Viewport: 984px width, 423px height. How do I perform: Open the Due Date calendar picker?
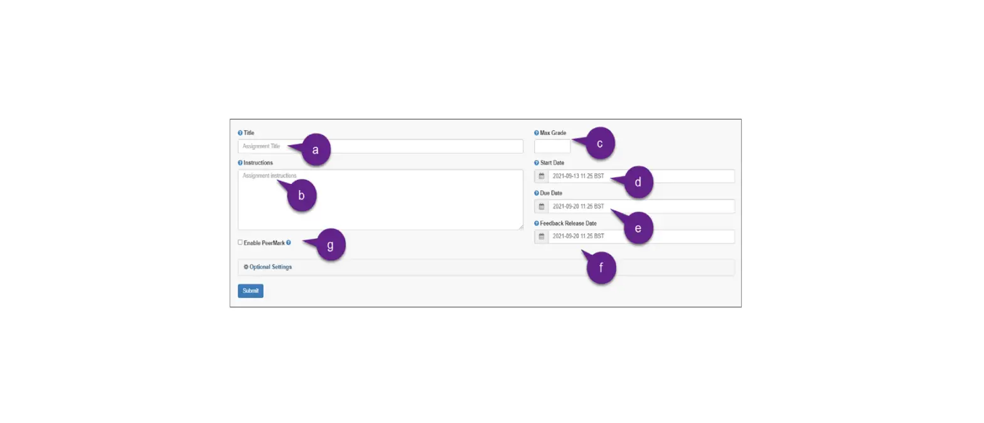(x=541, y=206)
